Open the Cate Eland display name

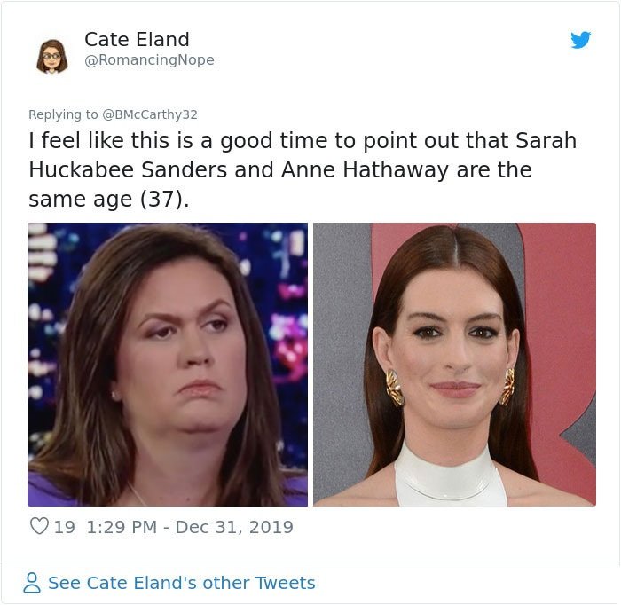(x=137, y=39)
